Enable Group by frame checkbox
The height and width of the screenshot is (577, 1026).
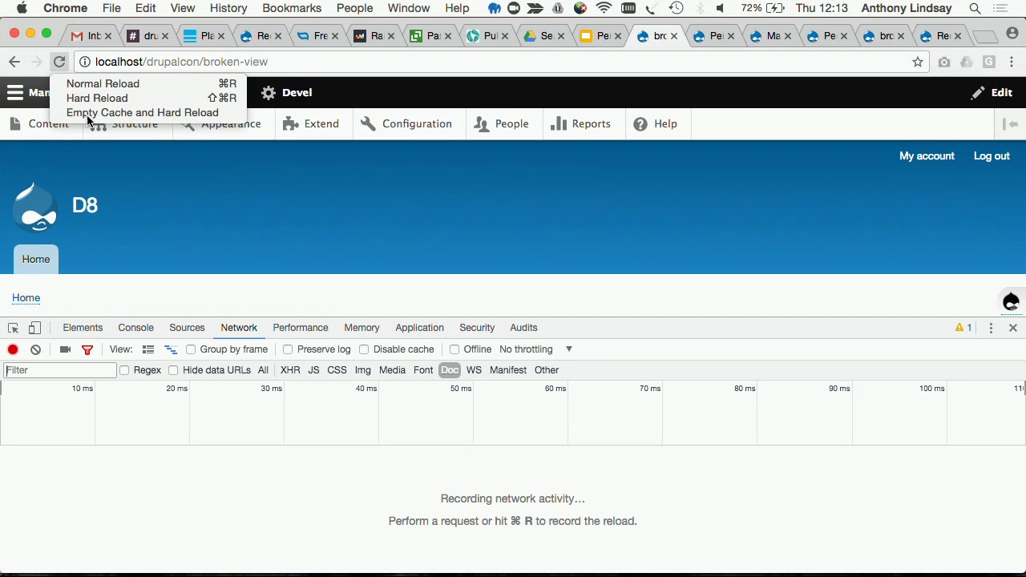(191, 349)
